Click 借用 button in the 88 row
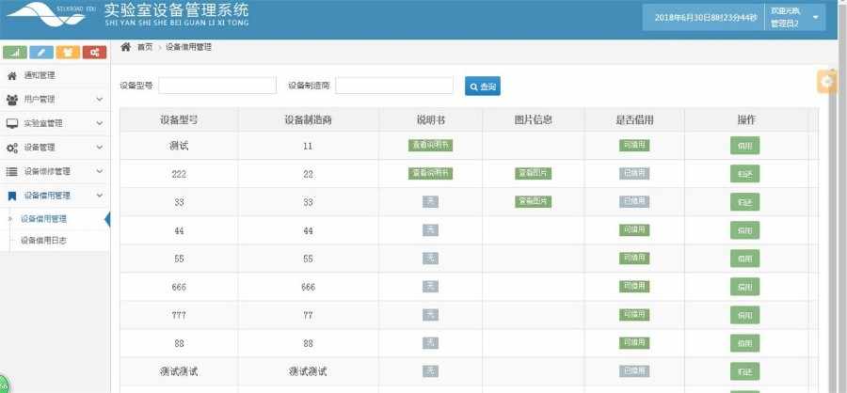 coord(745,343)
